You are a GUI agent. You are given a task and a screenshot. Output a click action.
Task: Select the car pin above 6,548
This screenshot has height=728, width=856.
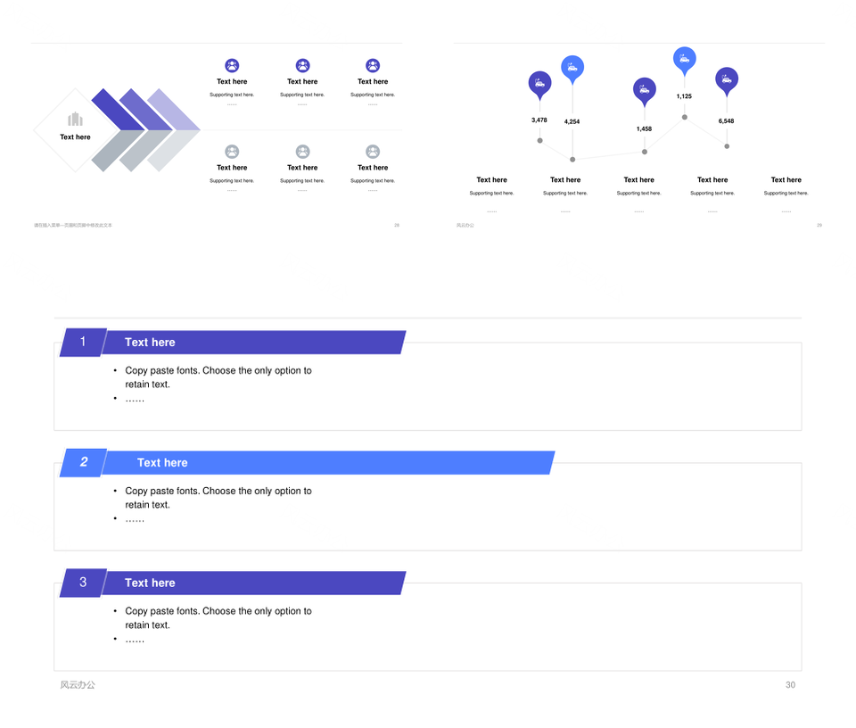click(727, 79)
